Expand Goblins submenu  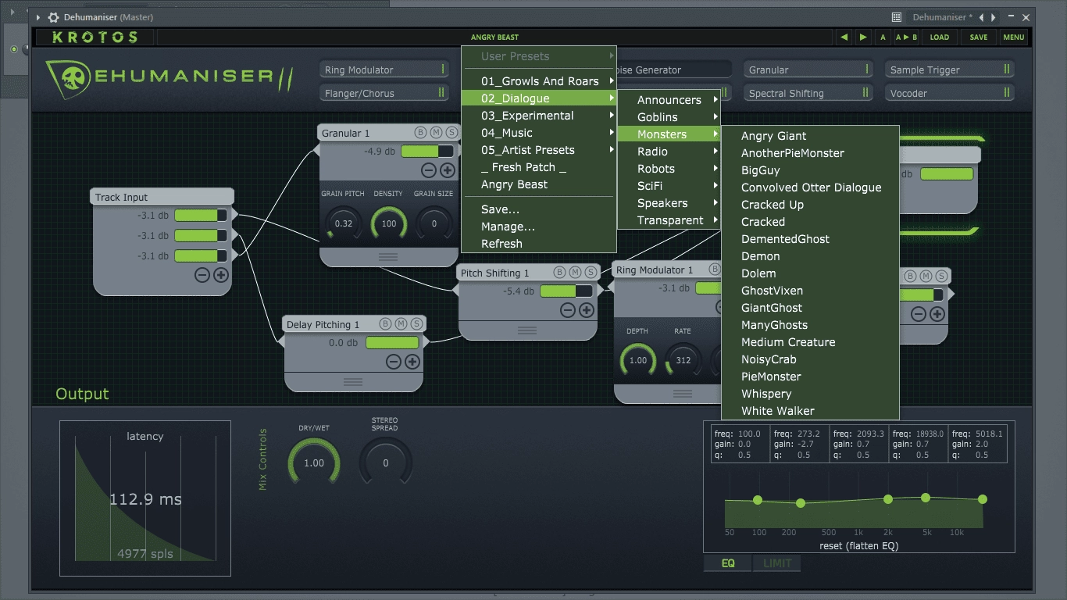coord(669,117)
